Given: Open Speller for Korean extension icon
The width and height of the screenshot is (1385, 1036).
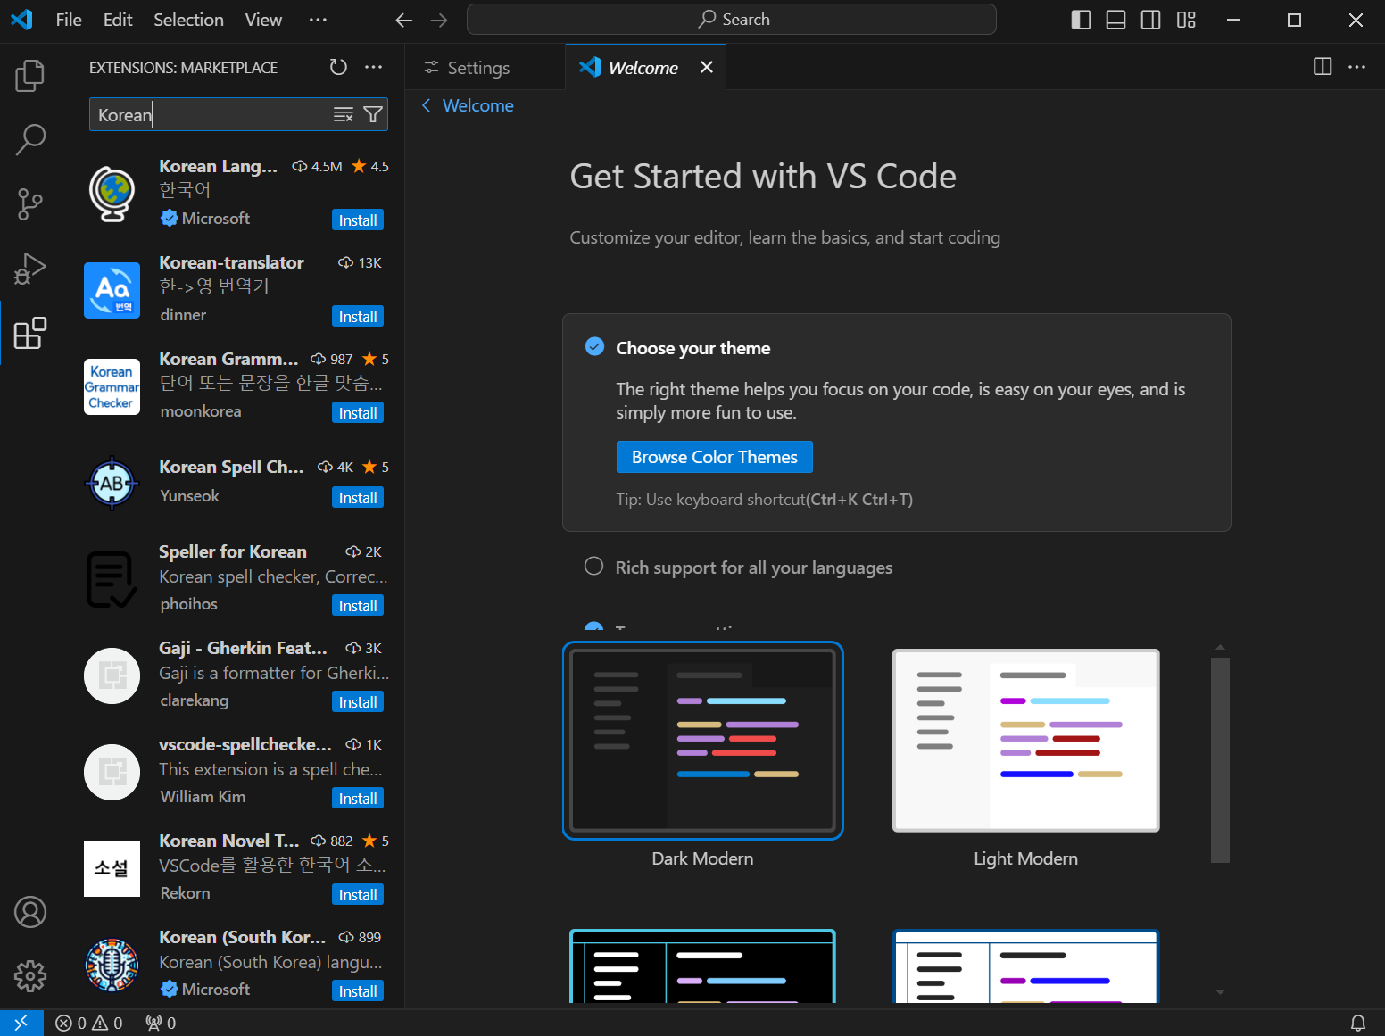Looking at the screenshot, I should (x=112, y=579).
